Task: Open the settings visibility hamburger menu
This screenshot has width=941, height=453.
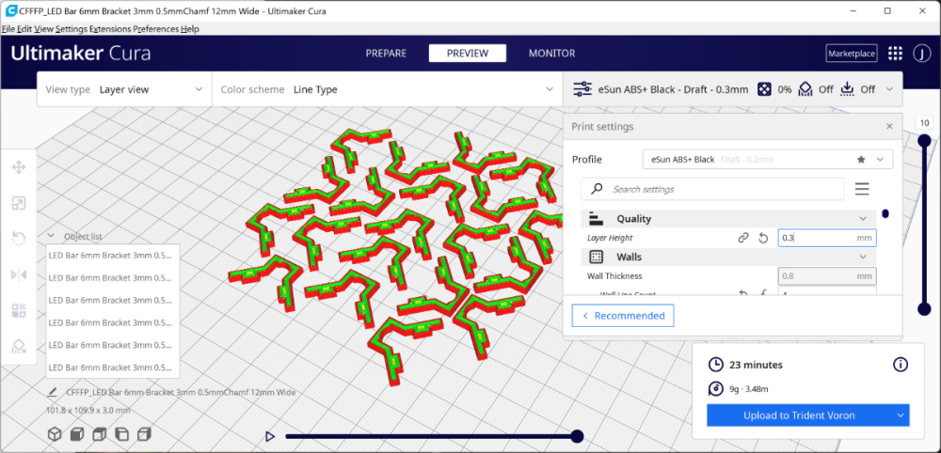Action: [862, 189]
